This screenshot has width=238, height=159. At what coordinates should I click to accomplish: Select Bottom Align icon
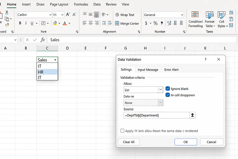(96, 15)
